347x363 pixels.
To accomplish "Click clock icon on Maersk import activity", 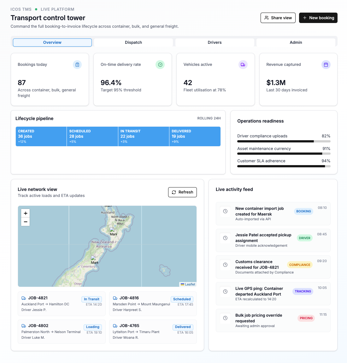I will 225,211.
